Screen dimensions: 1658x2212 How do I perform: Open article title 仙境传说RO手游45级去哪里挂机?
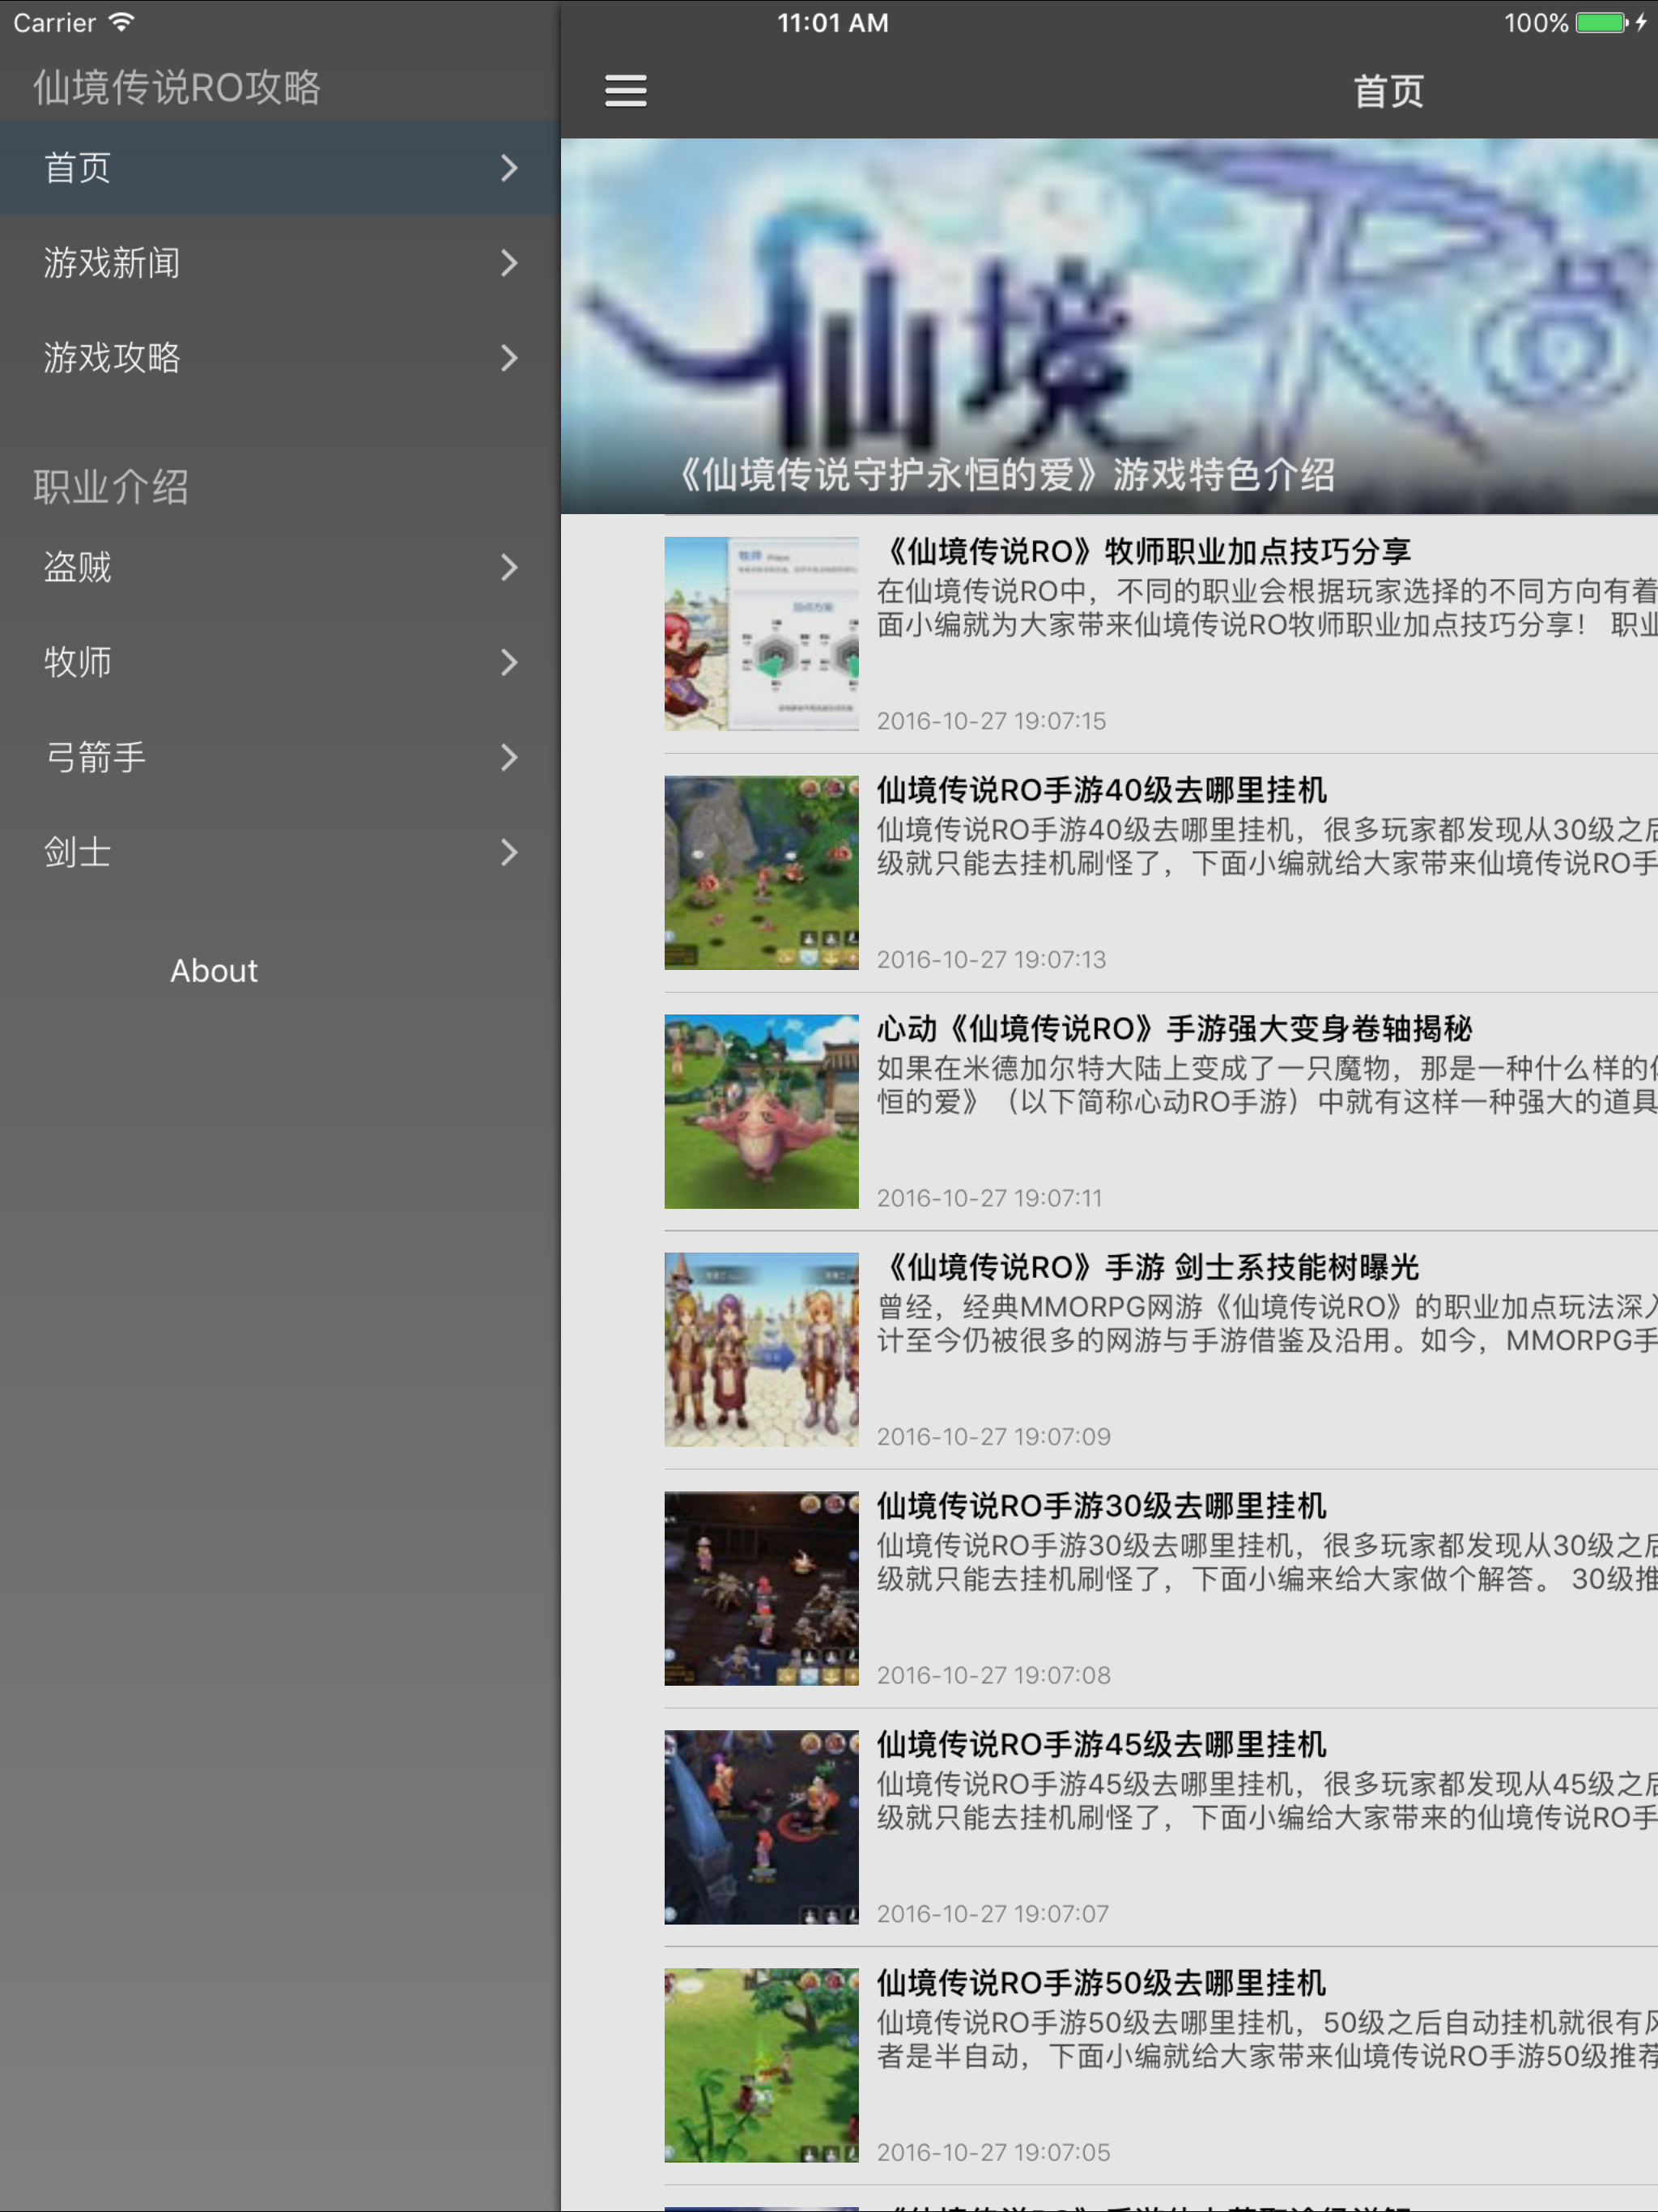[1100, 1745]
